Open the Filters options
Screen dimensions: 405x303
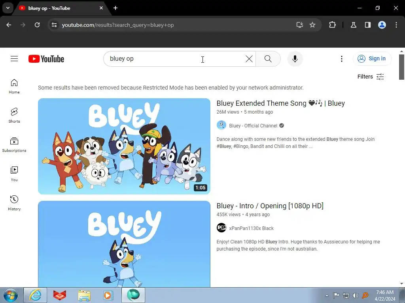point(370,77)
